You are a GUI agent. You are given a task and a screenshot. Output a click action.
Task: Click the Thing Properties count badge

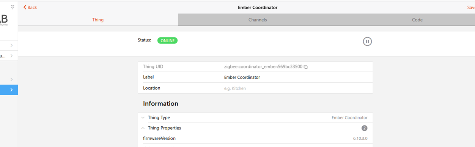coord(365,128)
